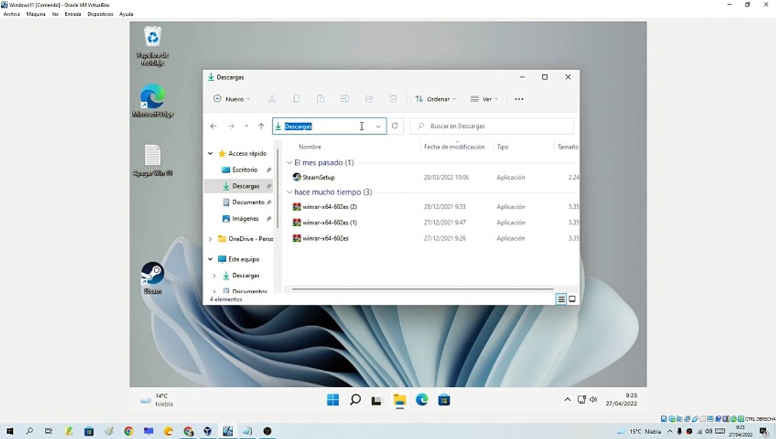This screenshot has width=776, height=439.
Task: Open the VirtualBox Ver menu
Action: [55, 13]
